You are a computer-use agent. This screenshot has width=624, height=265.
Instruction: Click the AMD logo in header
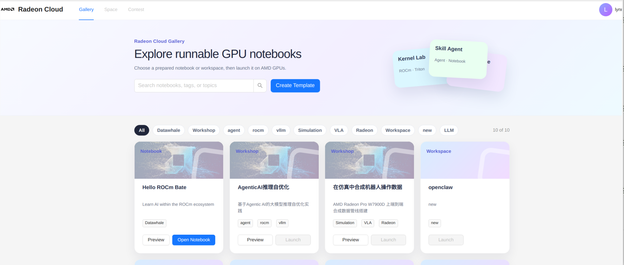(x=7, y=9)
